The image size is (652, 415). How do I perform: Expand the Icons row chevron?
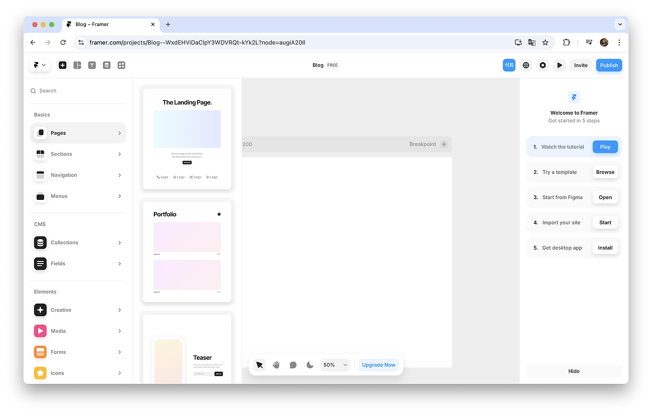click(120, 373)
